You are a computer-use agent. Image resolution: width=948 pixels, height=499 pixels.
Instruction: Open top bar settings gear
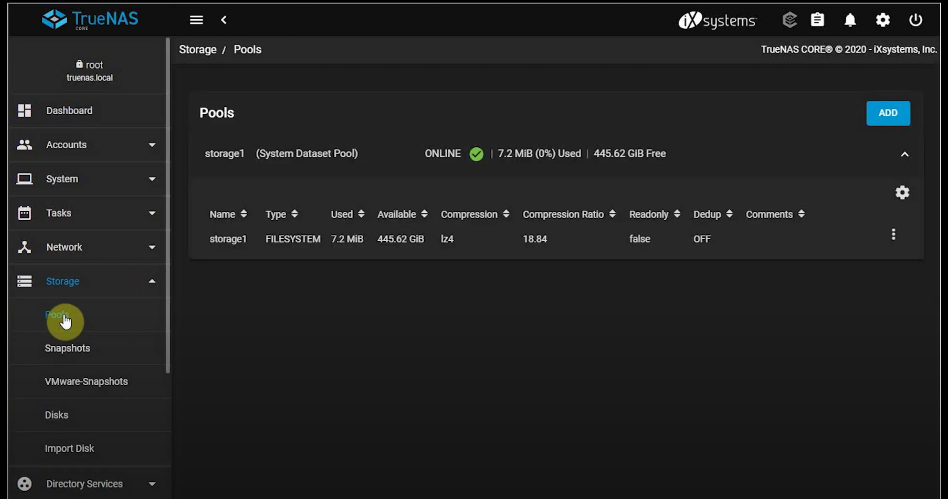(882, 20)
